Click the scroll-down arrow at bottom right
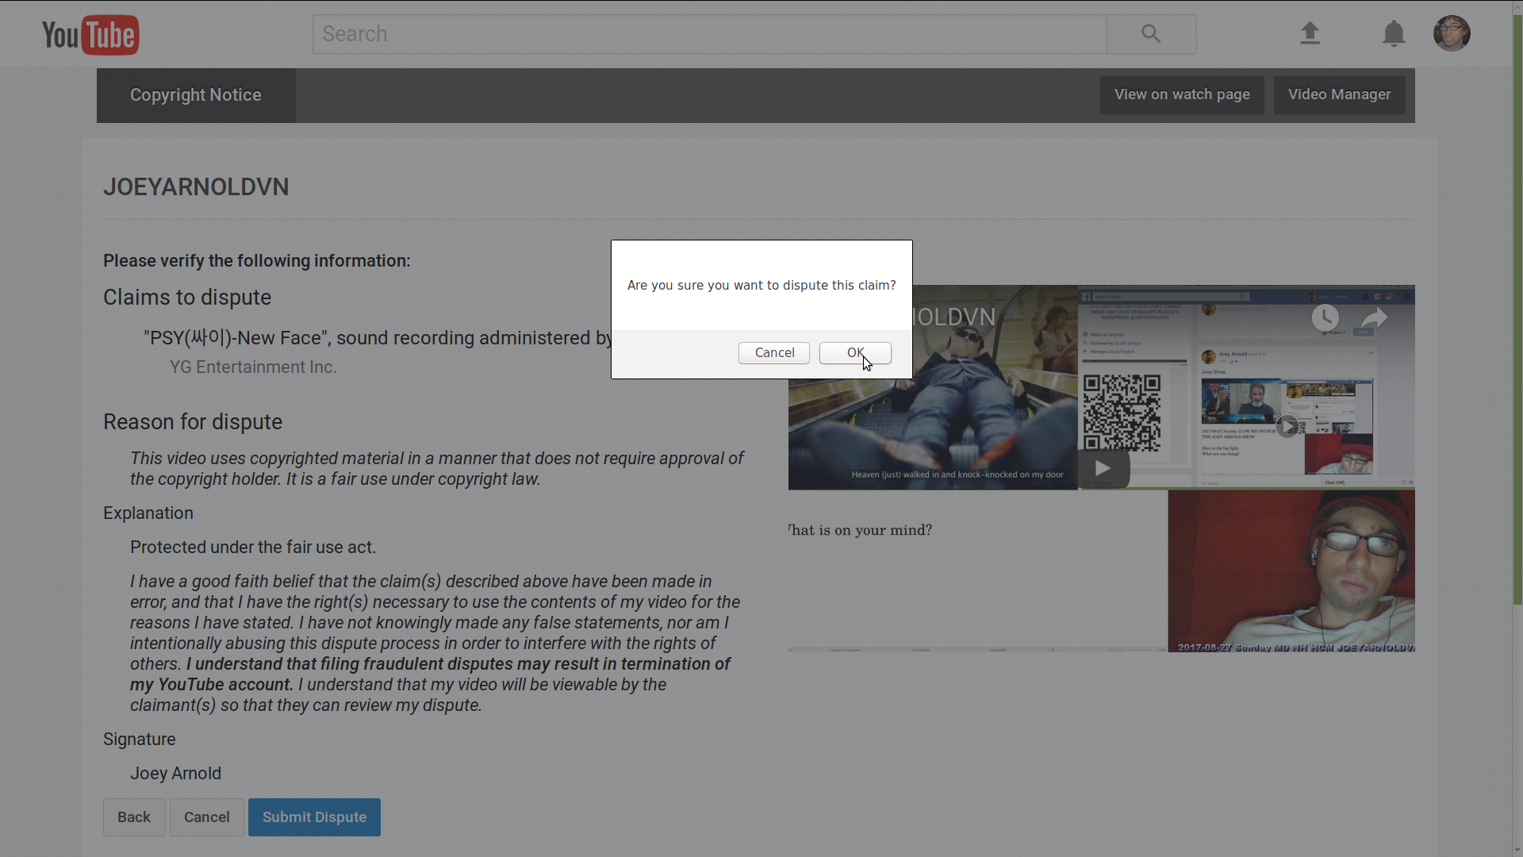The height and width of the screenshot is (857, 1523). pos(1517,850)
